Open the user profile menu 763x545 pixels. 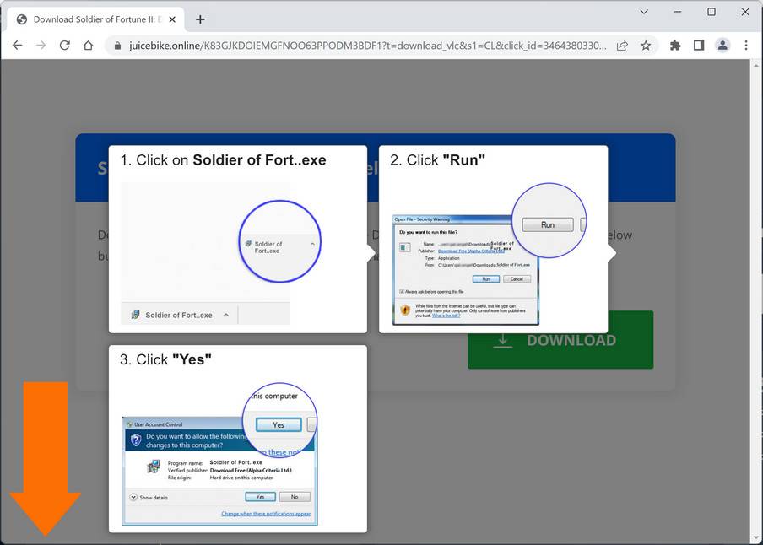pos(722,46)
